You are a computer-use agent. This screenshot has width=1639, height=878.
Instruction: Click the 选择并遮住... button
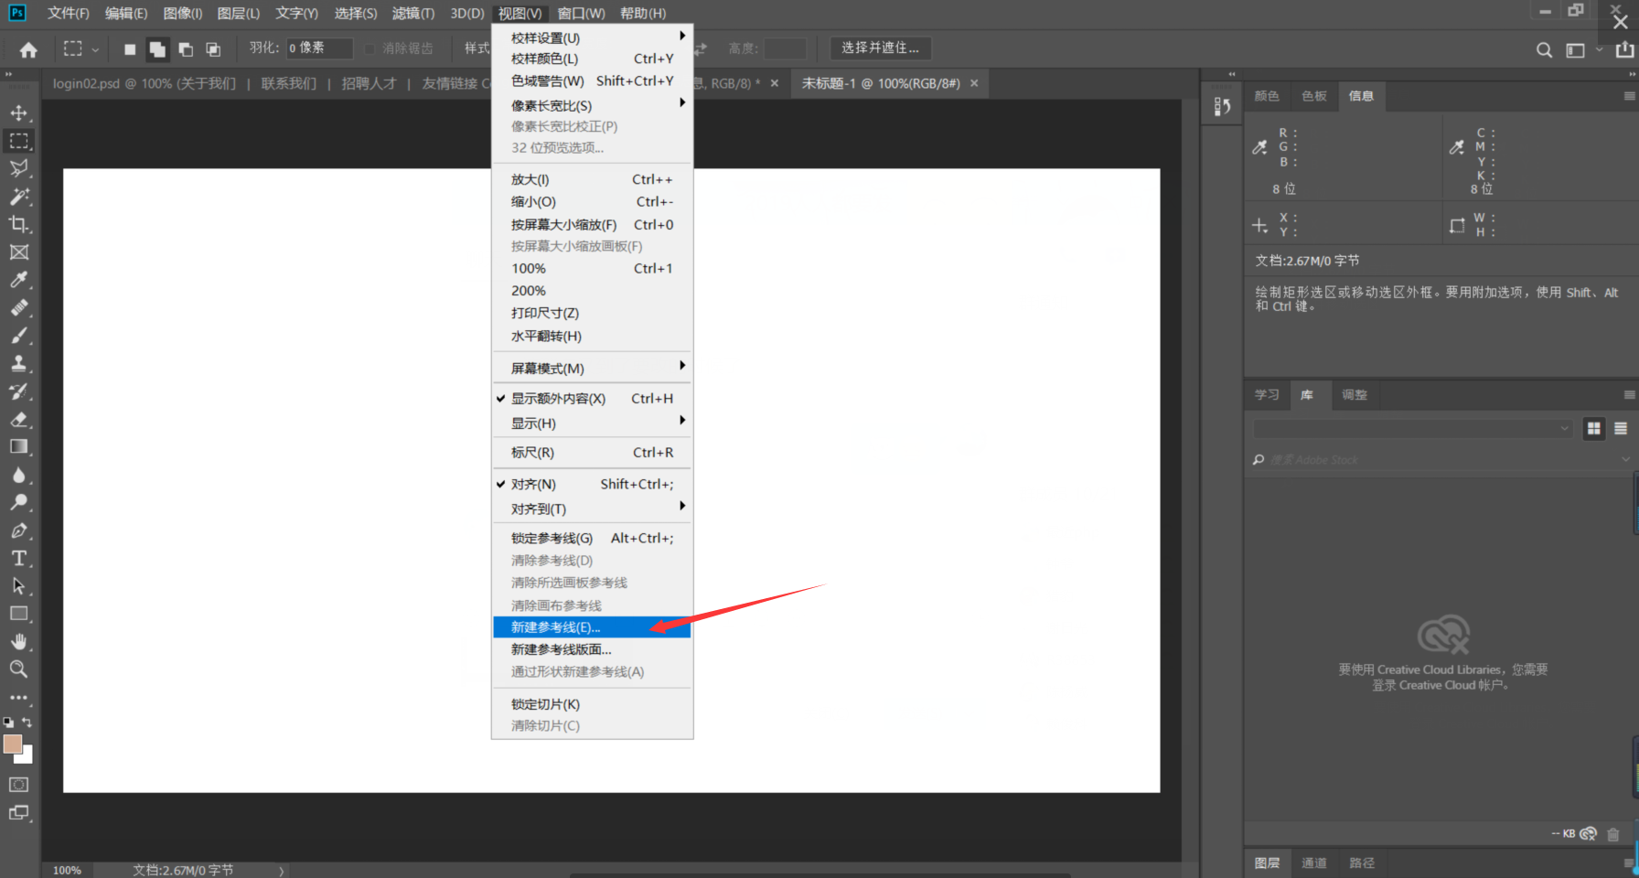[881, 48]
